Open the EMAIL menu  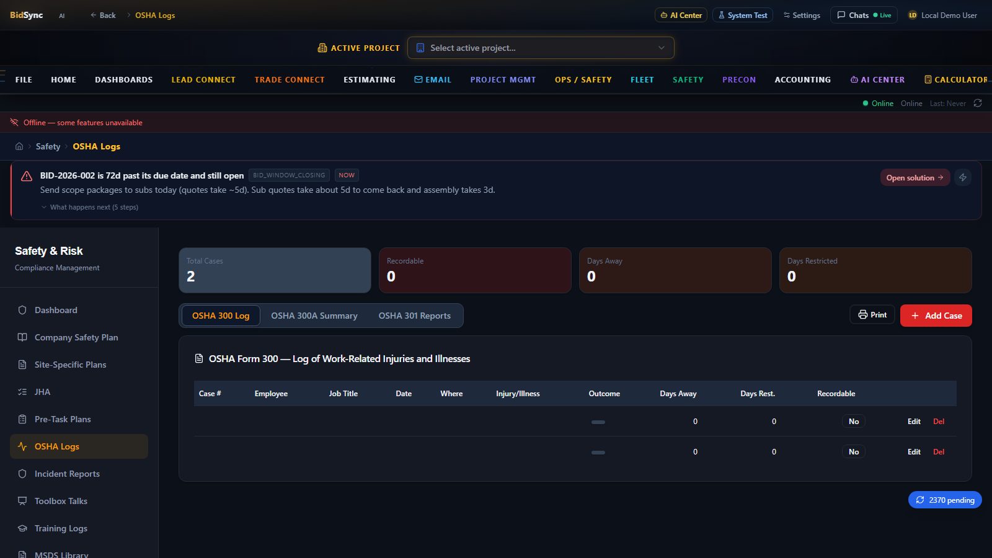coord(433,79)
